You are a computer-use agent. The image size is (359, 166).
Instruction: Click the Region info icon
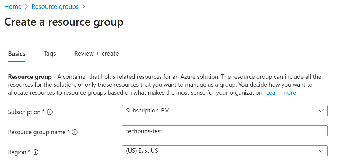tap(36, 152)
